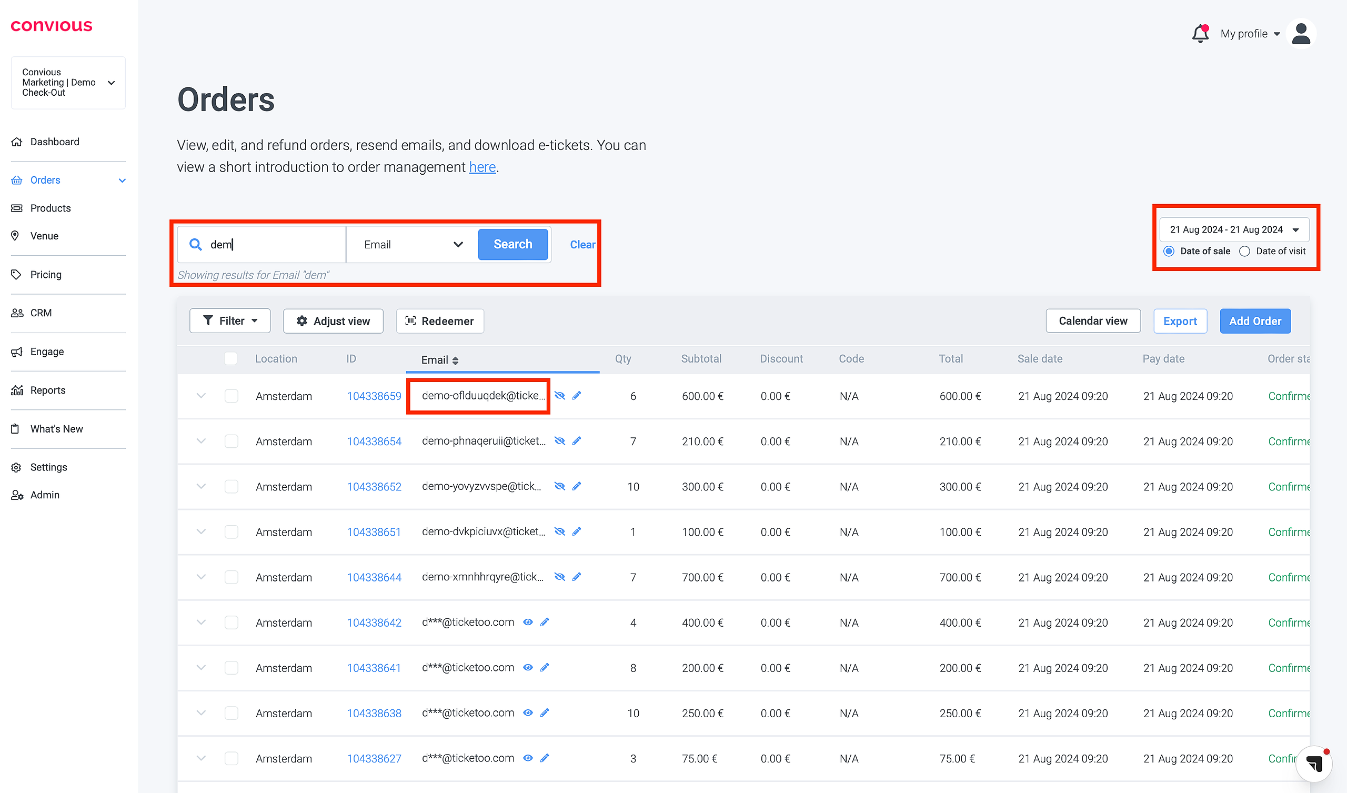The image size is (1347, 793).
Task: Click the Redeemer barcode button
Action: [x=440, y=321]
